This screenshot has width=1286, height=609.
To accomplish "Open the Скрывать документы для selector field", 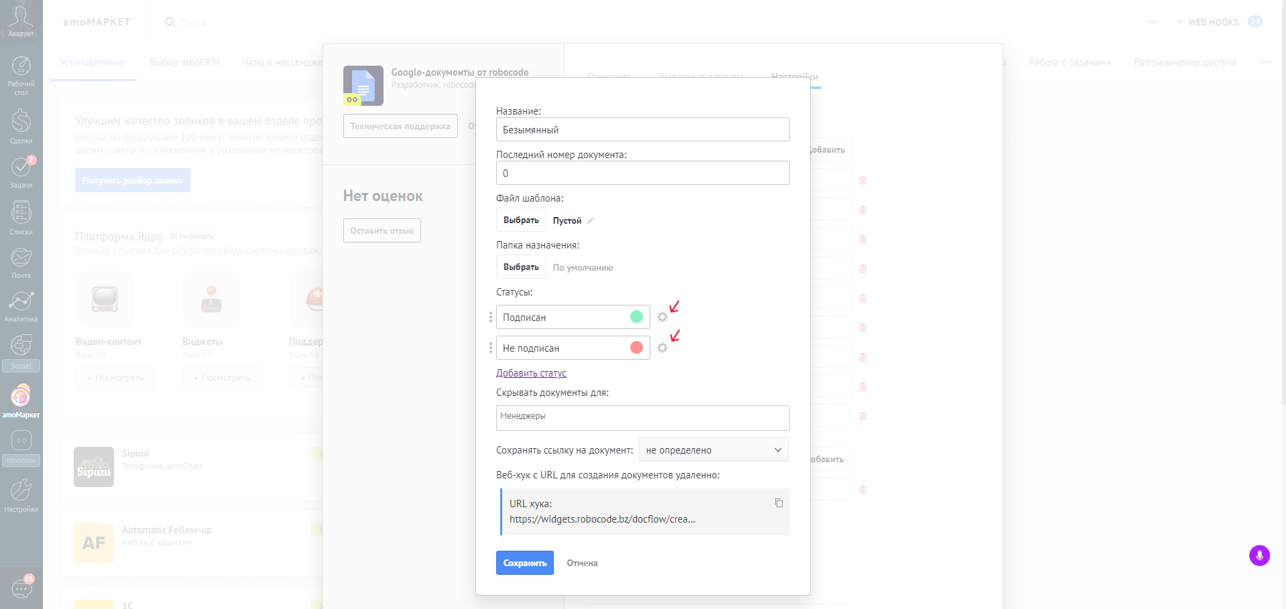I will pyautogui.click(x=643, y=418).
